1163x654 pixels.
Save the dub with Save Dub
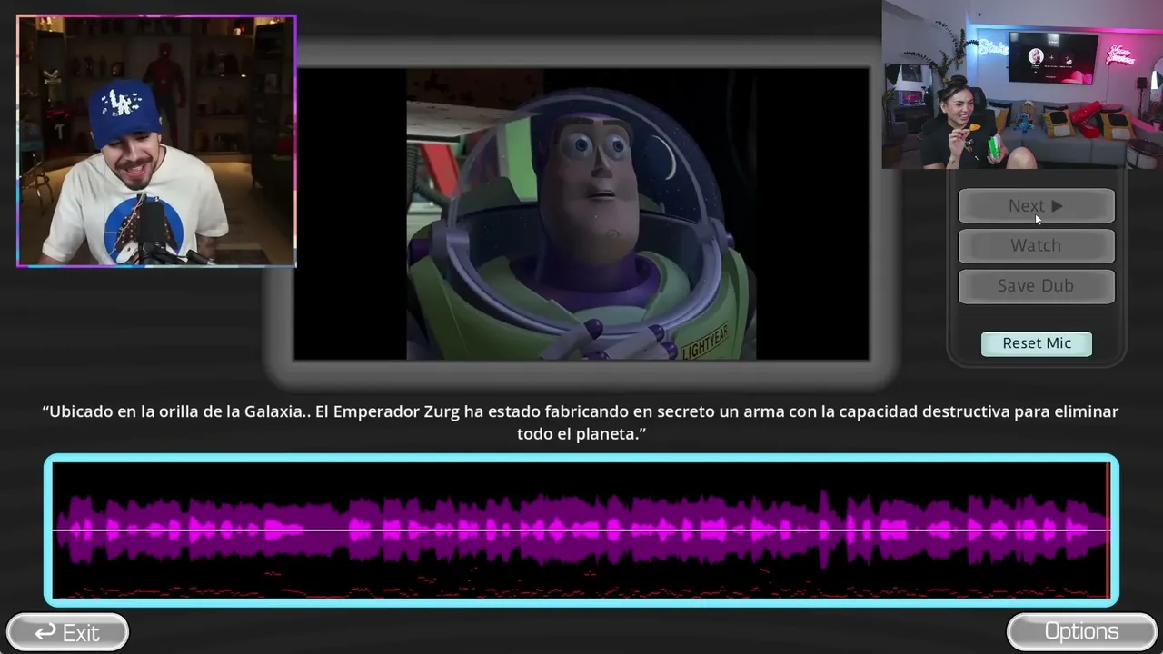click(x=1036, y=285)
